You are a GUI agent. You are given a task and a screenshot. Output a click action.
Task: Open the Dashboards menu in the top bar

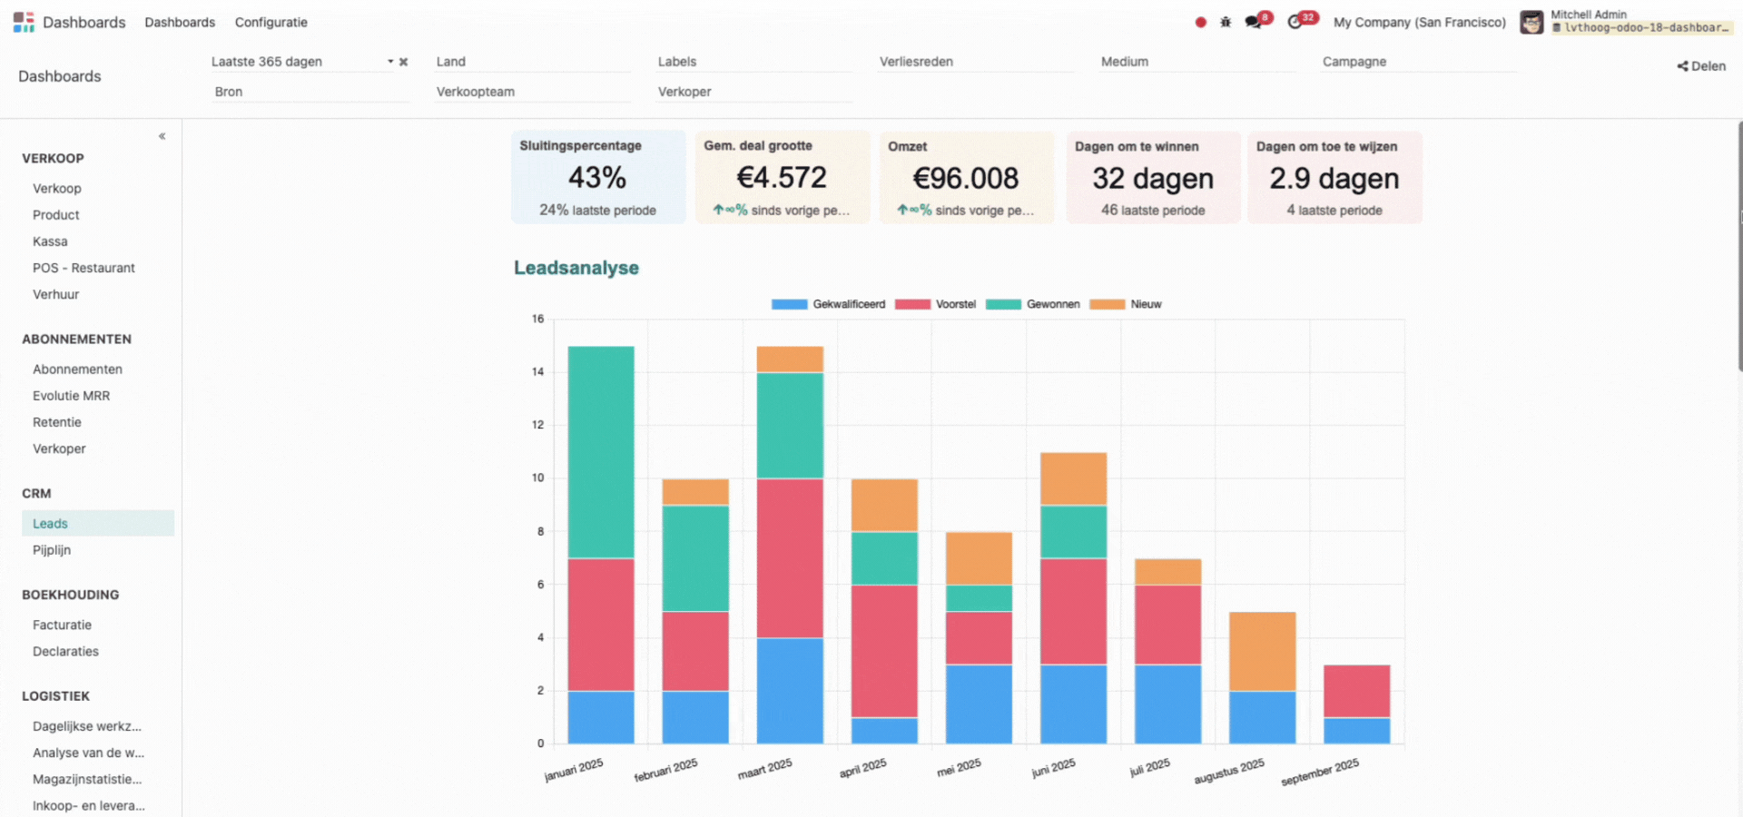click(179, 22)
